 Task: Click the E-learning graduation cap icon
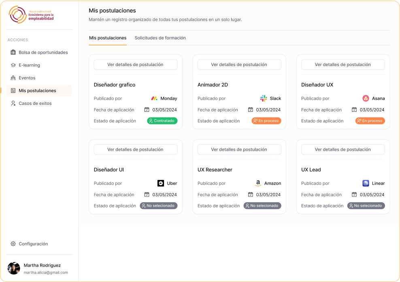pyautogui.click(x=13, y=65)
